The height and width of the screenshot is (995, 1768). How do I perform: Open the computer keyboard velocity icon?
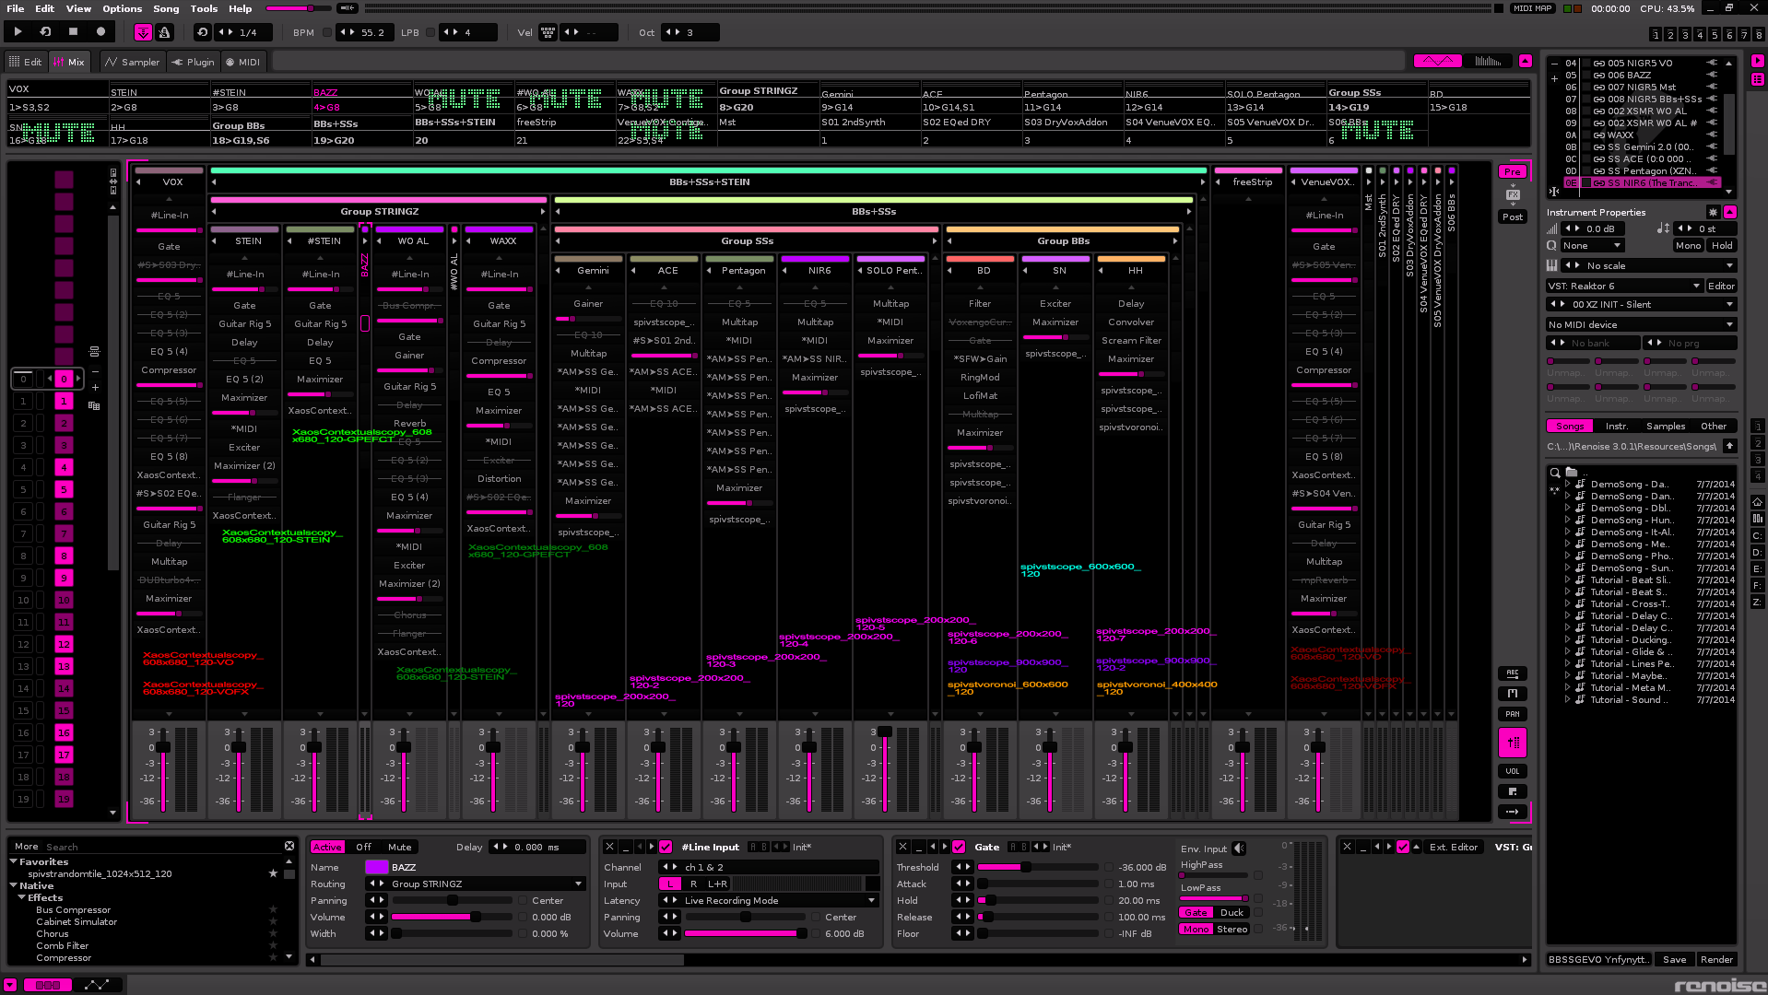(x=548, y=33)
